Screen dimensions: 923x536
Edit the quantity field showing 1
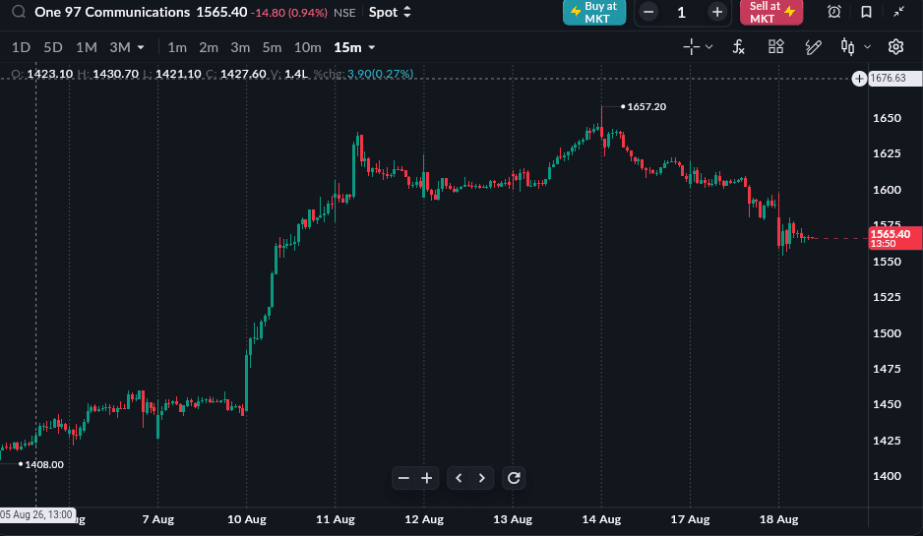682,13
